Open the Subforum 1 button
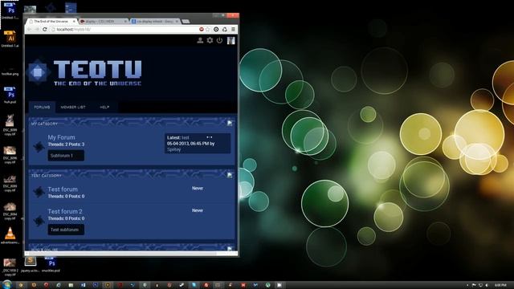 coord(66,156)
